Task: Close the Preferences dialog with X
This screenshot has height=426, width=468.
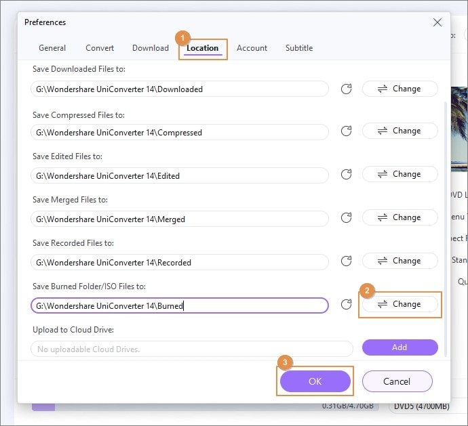Action: (x=437, y=22)
